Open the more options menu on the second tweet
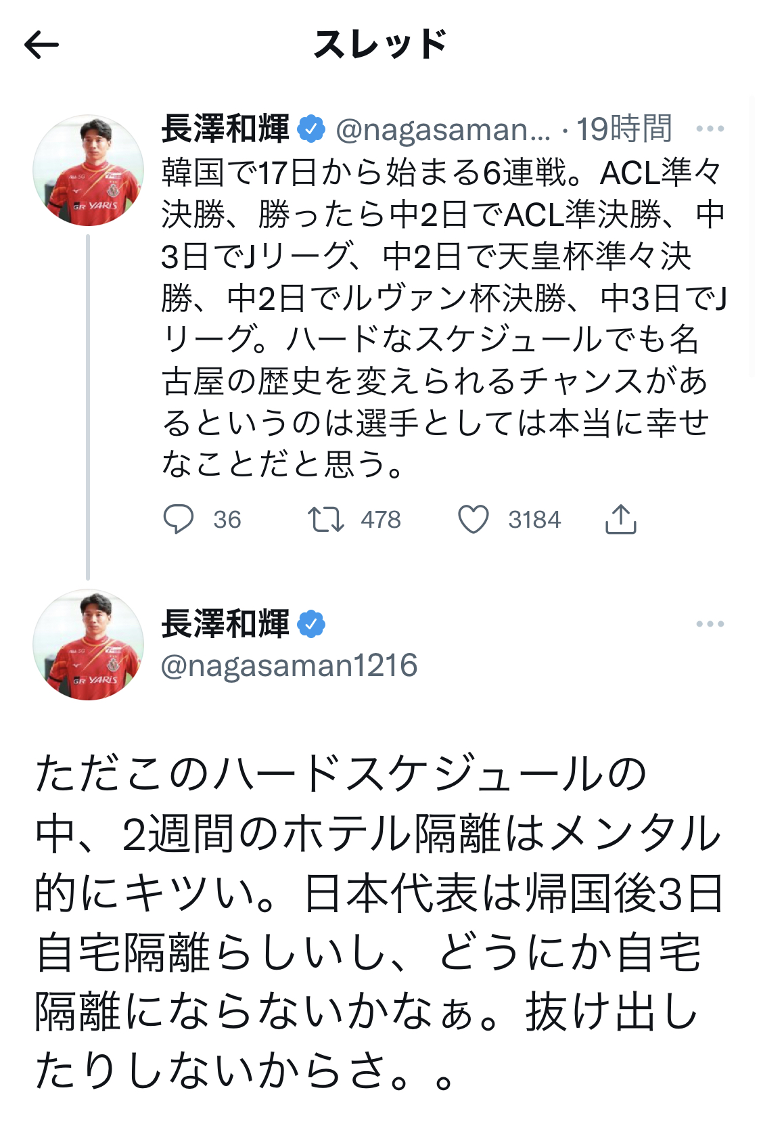Screen dimensions: 761x1126 [x=710, y=624]
